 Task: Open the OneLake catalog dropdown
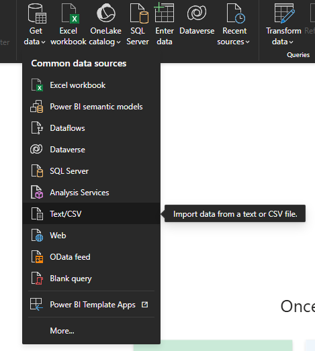pyautogui.click(x=118, y=42)
